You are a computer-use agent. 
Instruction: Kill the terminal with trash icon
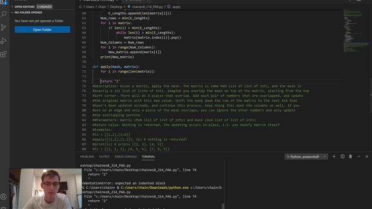350,156
